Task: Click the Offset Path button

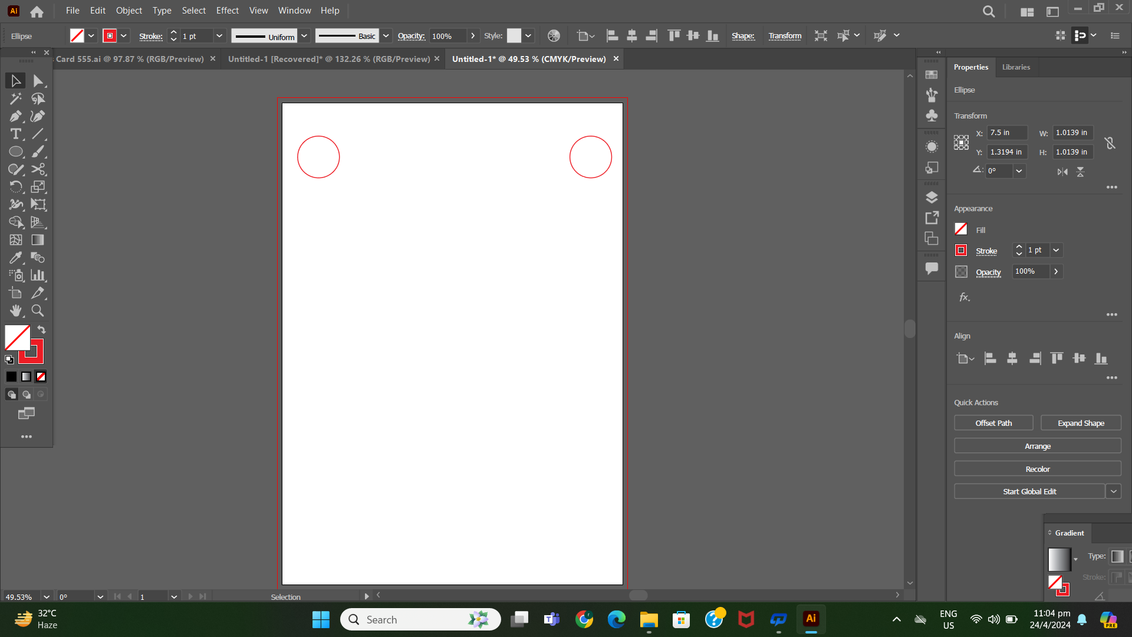Action: point(993,423)
